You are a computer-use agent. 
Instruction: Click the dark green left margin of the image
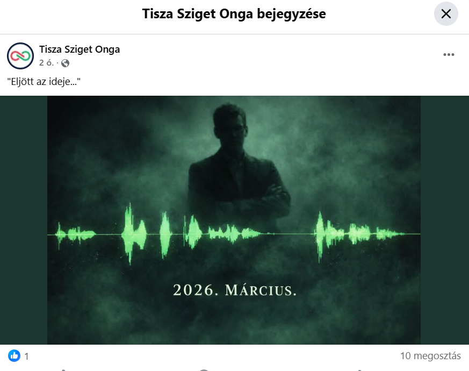[x=24, y=220]
